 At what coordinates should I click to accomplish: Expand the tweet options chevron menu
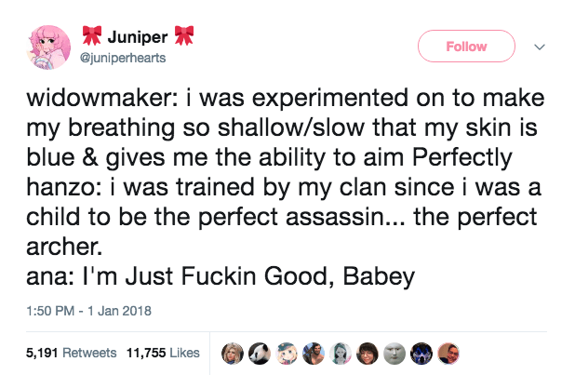point(539,46)
